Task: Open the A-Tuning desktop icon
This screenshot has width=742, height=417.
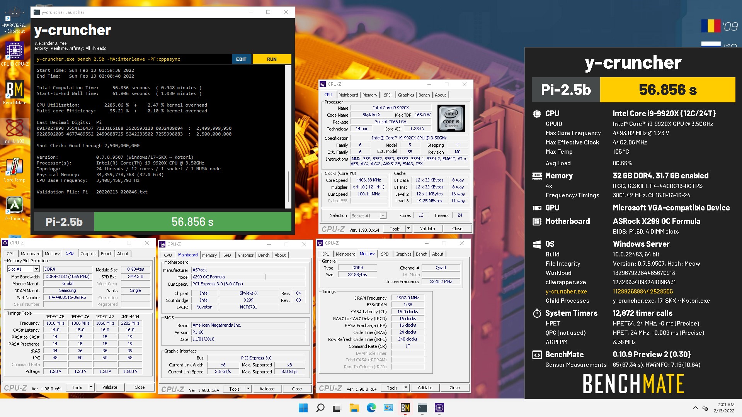Action: click(14, 208)
